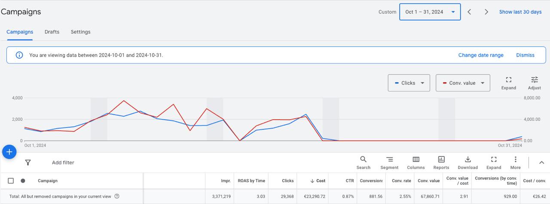
Task: Tick the select-all campaigns checkbox
Action: pos(11,181)
